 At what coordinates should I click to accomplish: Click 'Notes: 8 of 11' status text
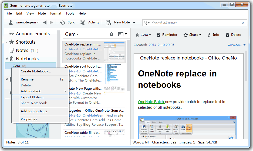coord(18,142)
